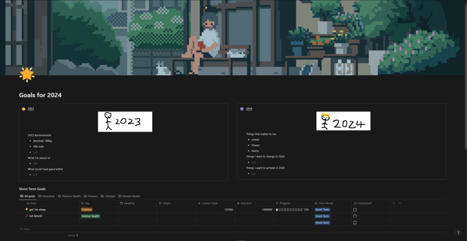Click empty Deadline cell of 'get 1m views'
Screen dimensions: 467x241
tap(138, 210)
